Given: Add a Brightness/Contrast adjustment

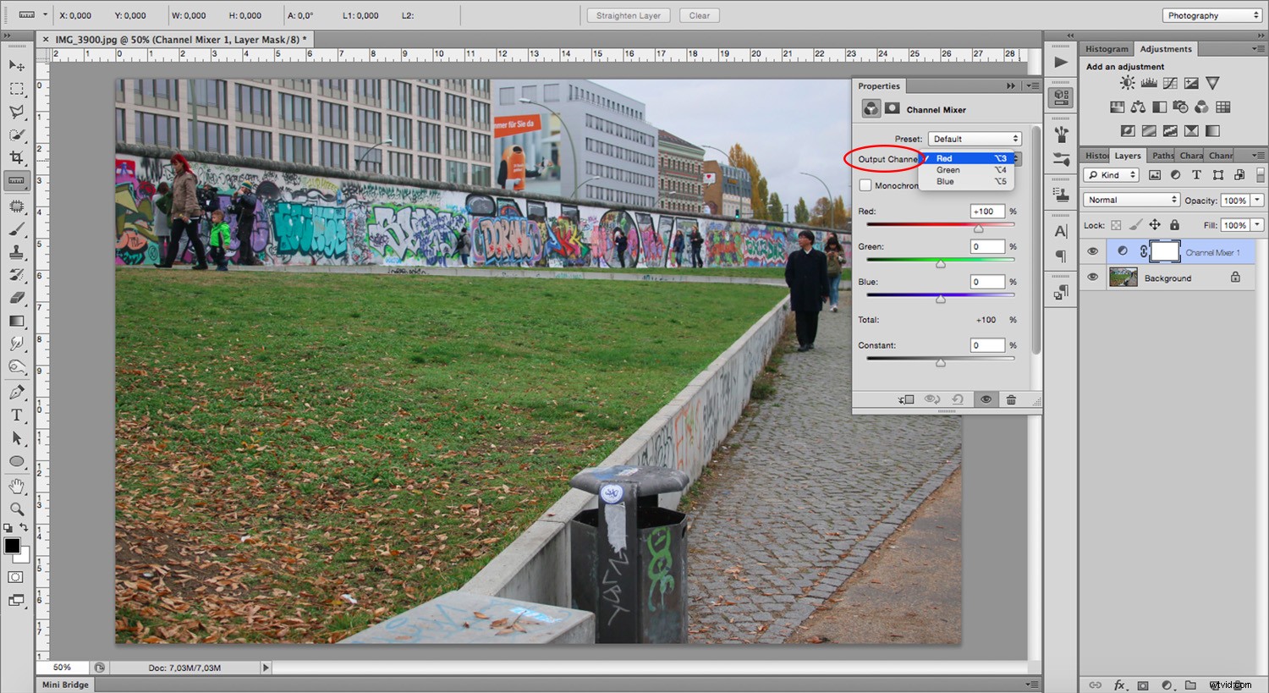Looking at the screenshot, I should tap(1127, 83).
